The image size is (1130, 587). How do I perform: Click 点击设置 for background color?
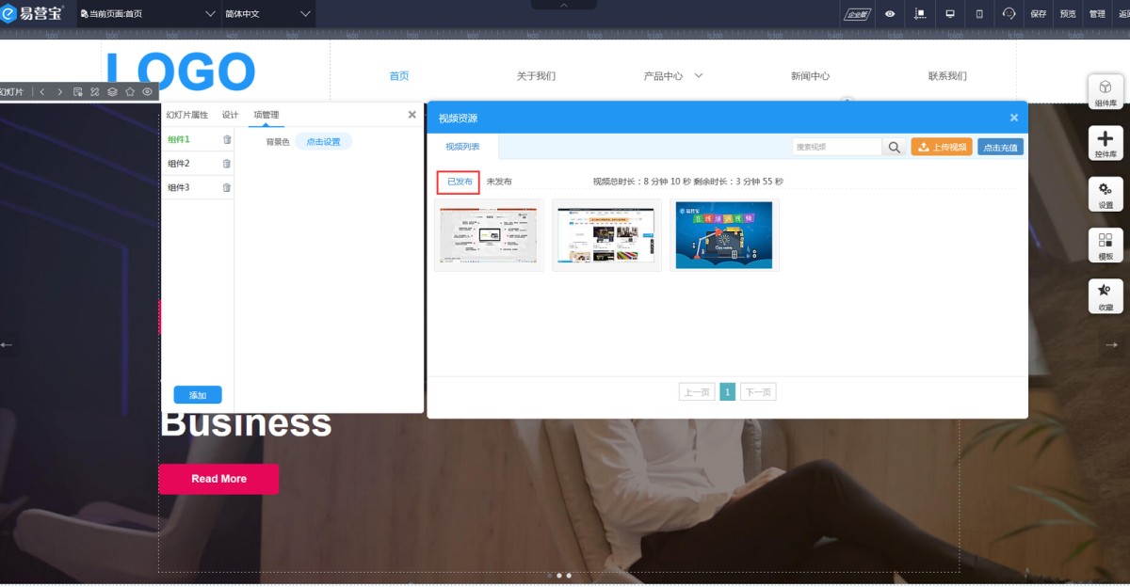(x=323, y=142)
